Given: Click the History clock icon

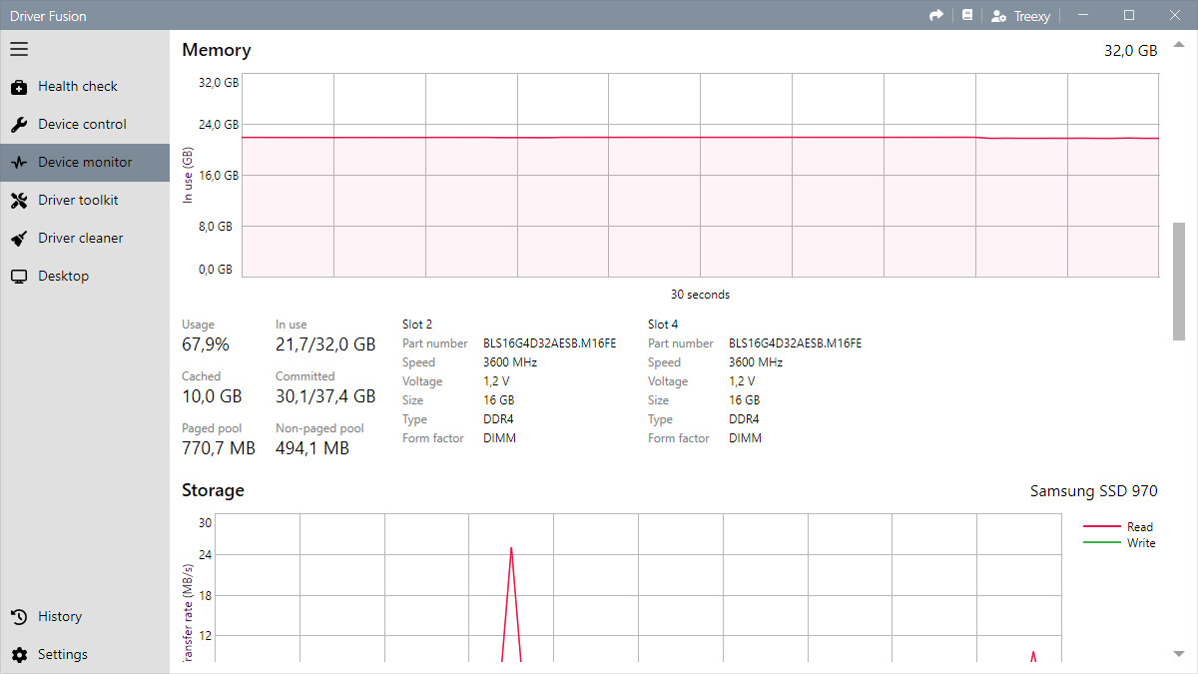Looking at the screenshot, I should pos(19,617).
